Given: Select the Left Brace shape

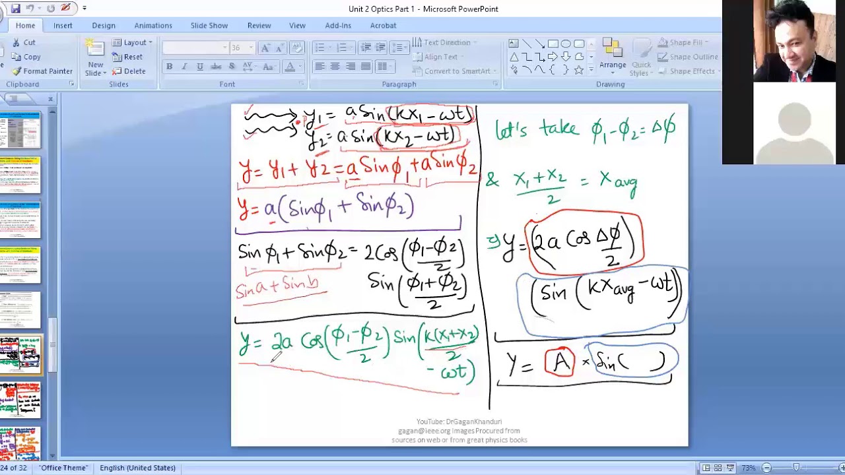Looking at the screenshot, I should pos(553,70).
